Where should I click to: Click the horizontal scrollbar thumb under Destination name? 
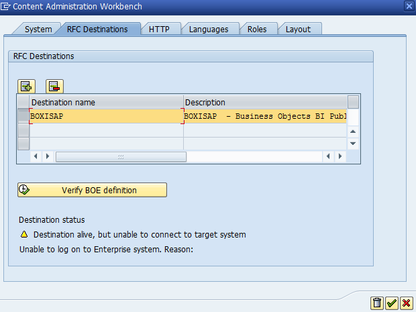pos(121,156)
